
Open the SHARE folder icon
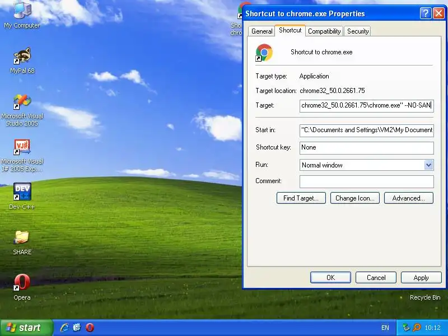[22, 242]
